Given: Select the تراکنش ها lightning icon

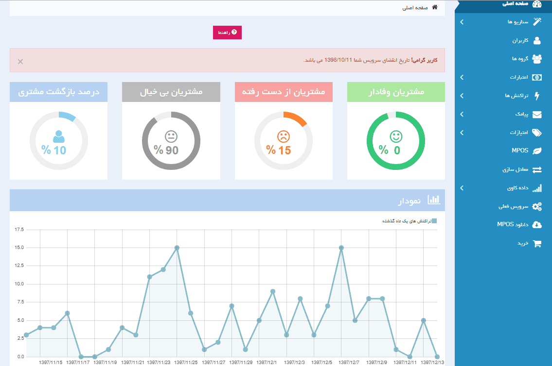Looking at the screenshot, I should point(537,96).
